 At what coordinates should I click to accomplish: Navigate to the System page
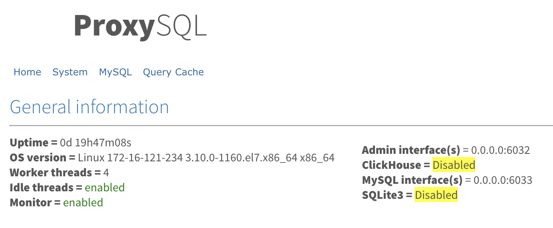[x=70, y=72]
